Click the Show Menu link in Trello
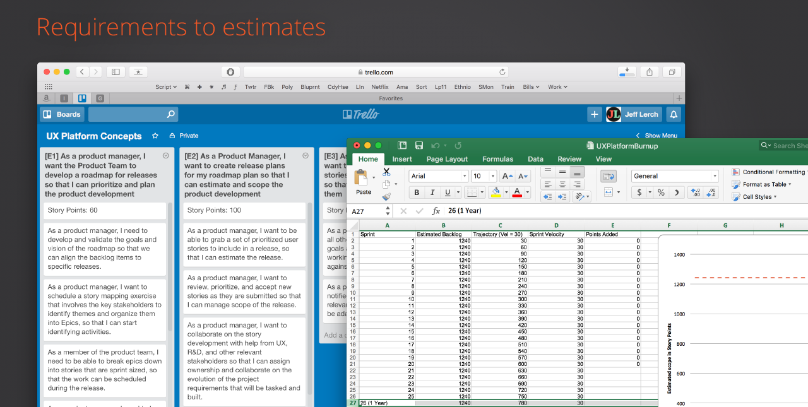This screenshot has width=808, height=407. pyautogui.click(x=656, y=136)
